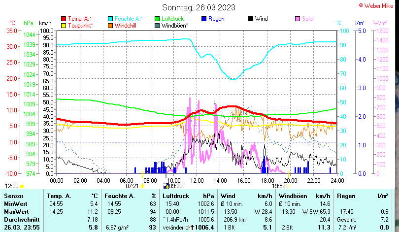Click the current pressure value 1006.4
Screen dimensions: 399x232
tap(204, 228)
